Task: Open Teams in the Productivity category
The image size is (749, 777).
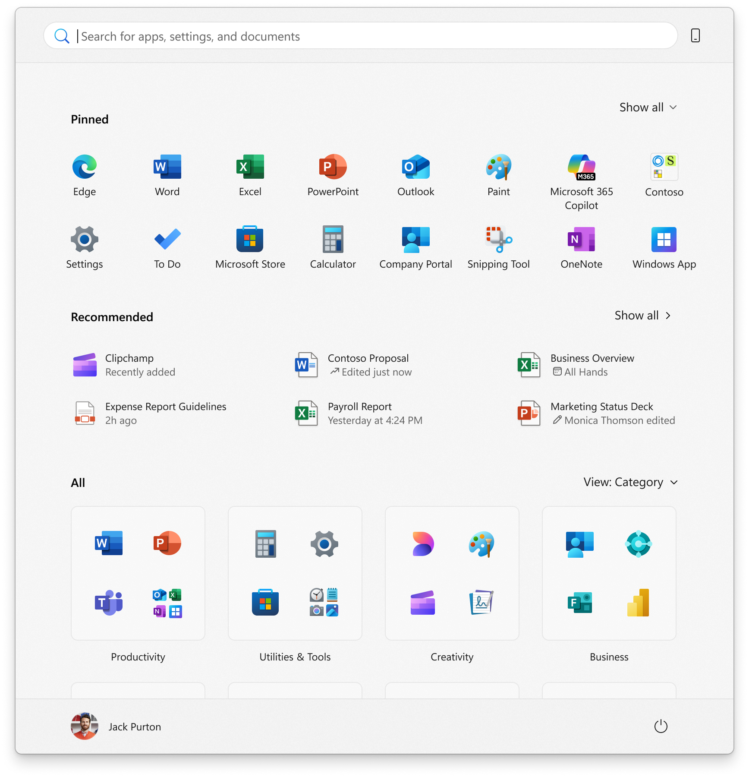Action: (109, 603)
